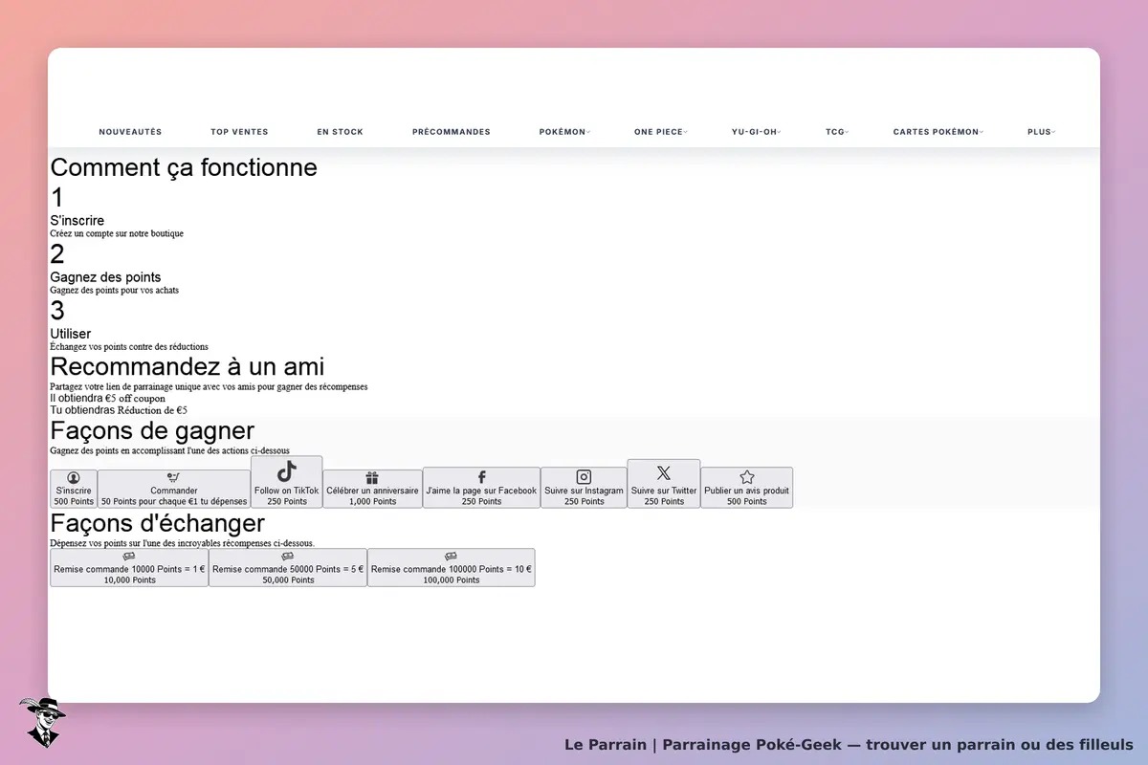1148x765 pixels.
Task: Click the Suivre sur Twitter label
Action: coord(664,491)
